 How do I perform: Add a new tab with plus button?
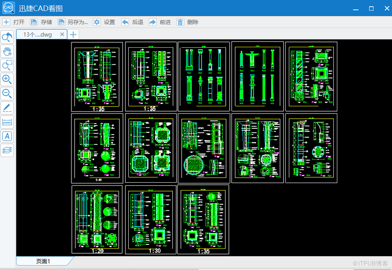tap(74, 34)
